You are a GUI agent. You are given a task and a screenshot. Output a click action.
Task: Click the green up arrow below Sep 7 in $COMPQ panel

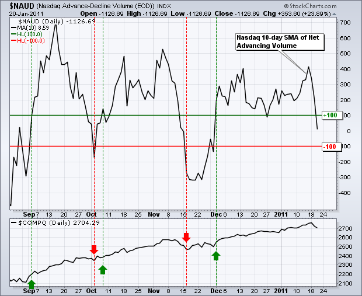[32, 284]
